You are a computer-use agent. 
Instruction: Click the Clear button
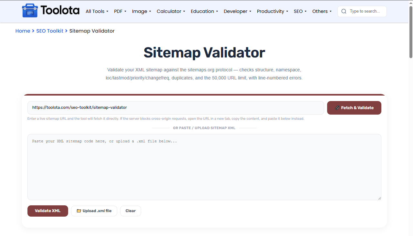point(130,211)
